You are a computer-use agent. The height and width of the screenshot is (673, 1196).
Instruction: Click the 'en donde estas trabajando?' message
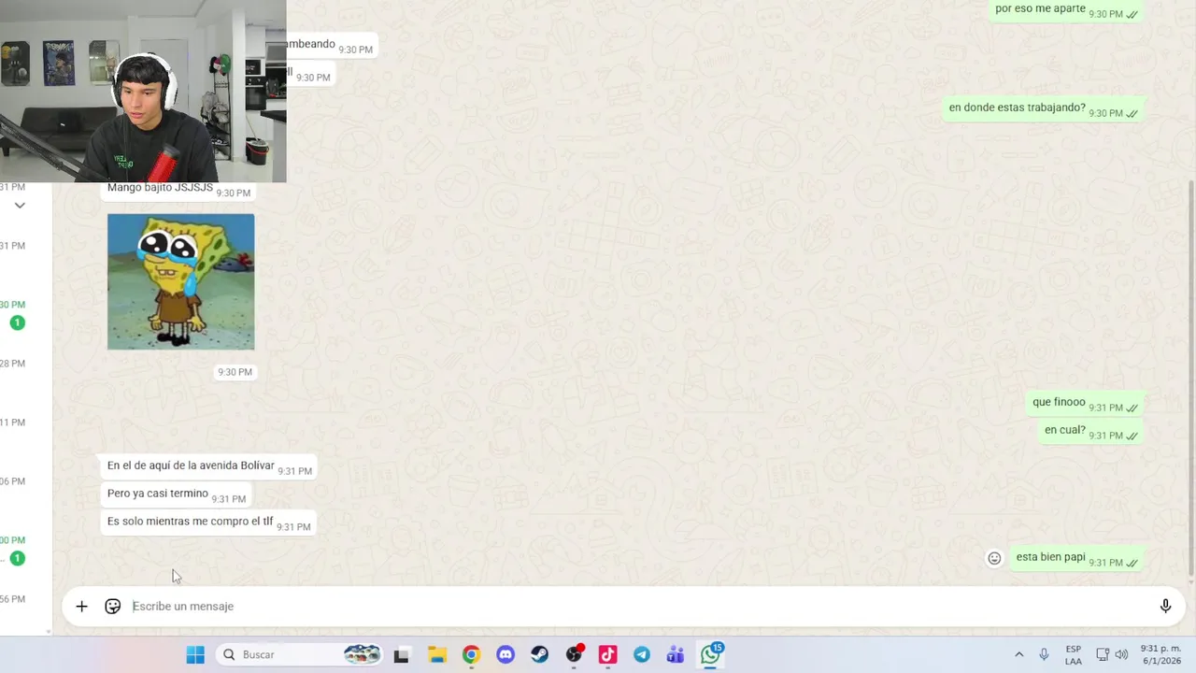click(1044, 108)
